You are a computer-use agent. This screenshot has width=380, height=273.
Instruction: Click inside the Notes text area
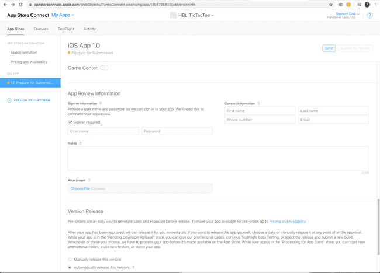pos(219,159)
